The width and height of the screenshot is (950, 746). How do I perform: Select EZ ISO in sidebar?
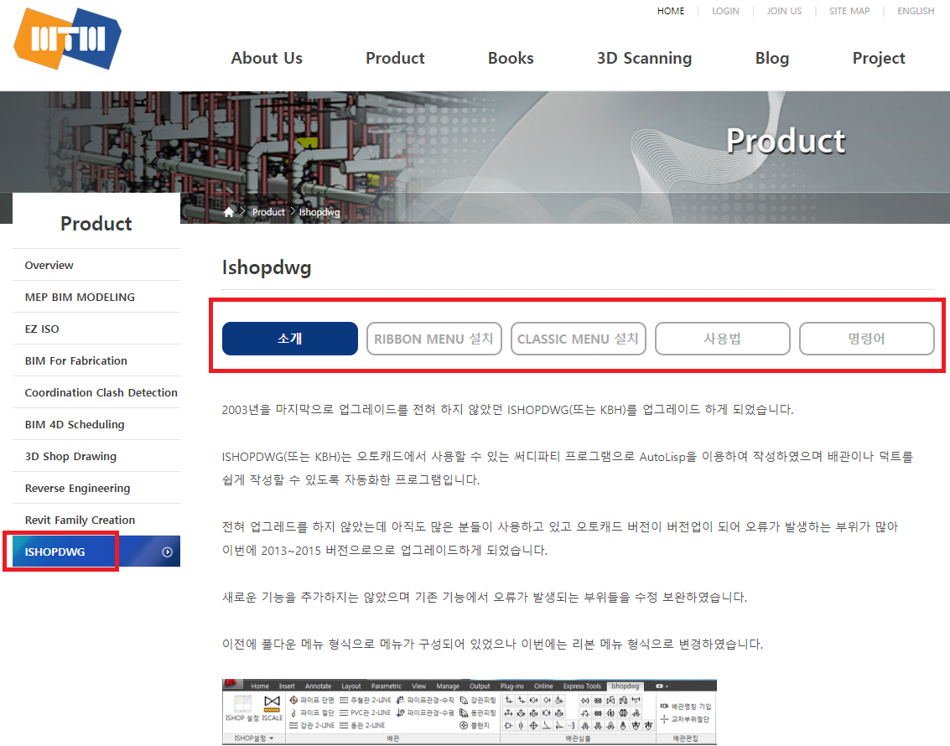click(96, 329)
